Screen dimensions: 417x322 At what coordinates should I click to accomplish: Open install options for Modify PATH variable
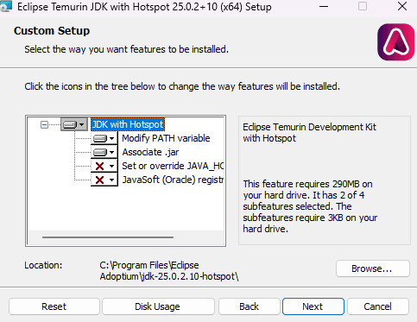tap(104, 138)
